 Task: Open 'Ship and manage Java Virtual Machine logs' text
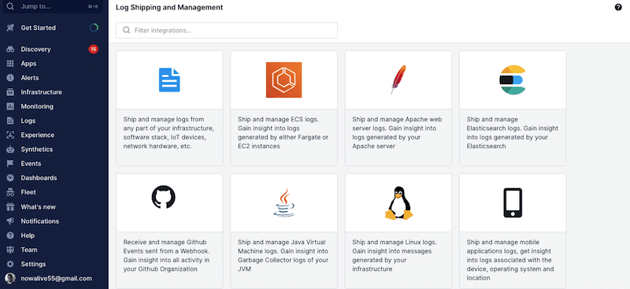pos(283,256)
